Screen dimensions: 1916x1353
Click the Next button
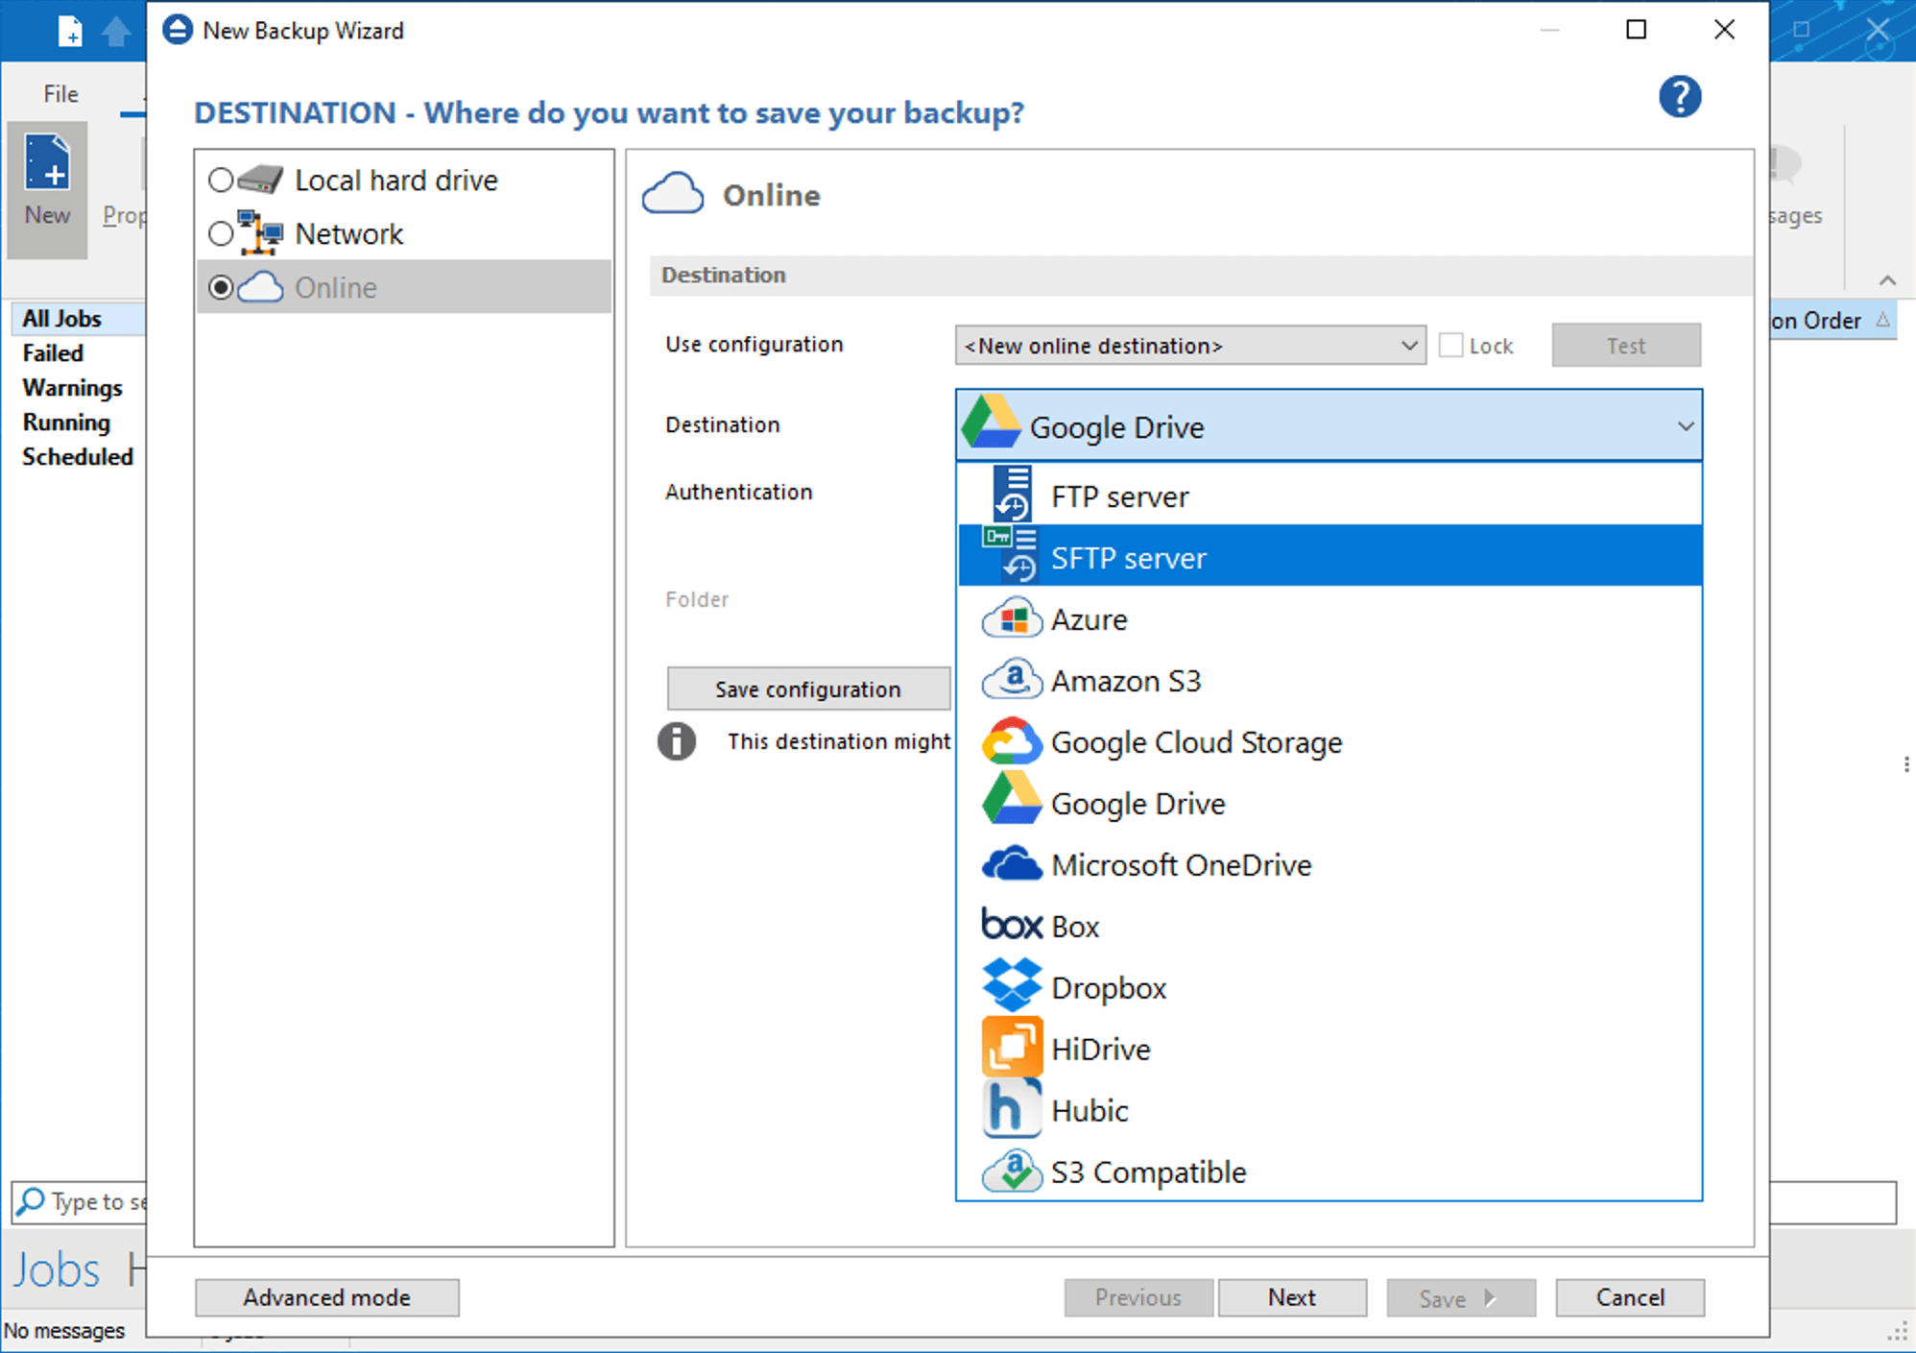click(x=1292, y=1296)
